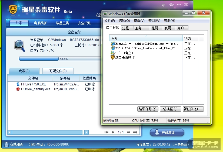The image size is (223, 152).
Task: Switch to 杀毒 tab in Rising
Action: point(19,23)
